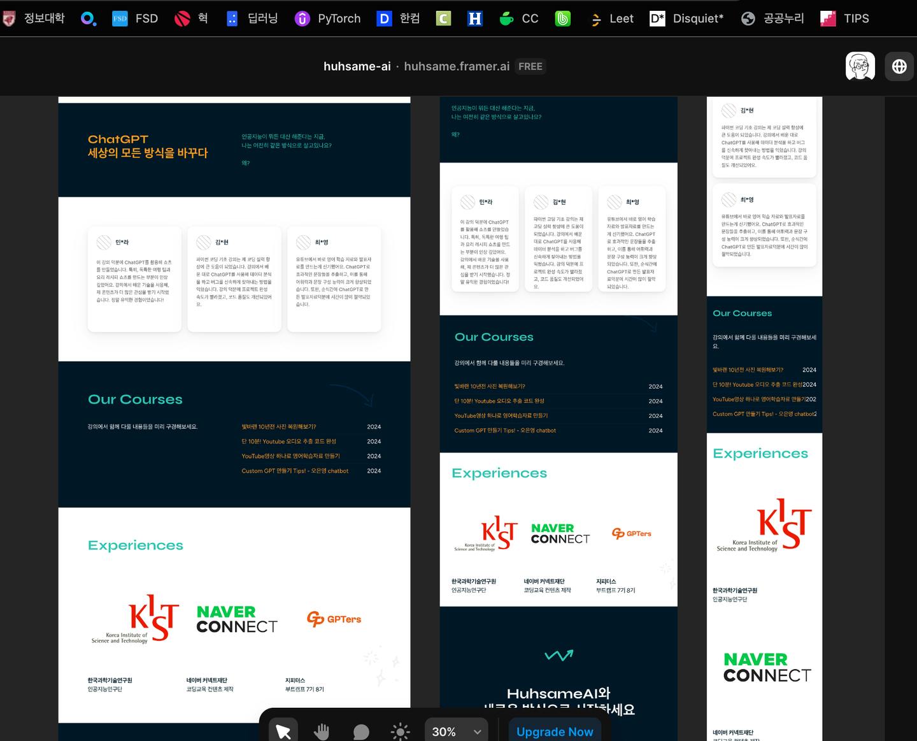Select 민*라 testimonial card in desktop frame
917x741 pixels.
point(134,279)
